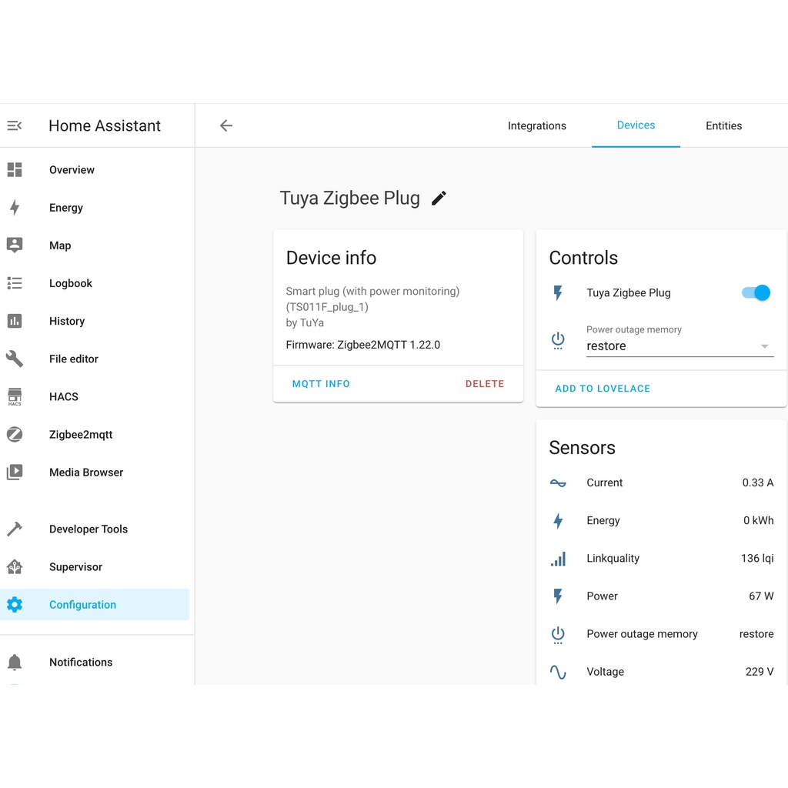Click the pencil icon to rename device
This screenshot has height=788, width=788.
pyautogui.click(x=439, y=199)
